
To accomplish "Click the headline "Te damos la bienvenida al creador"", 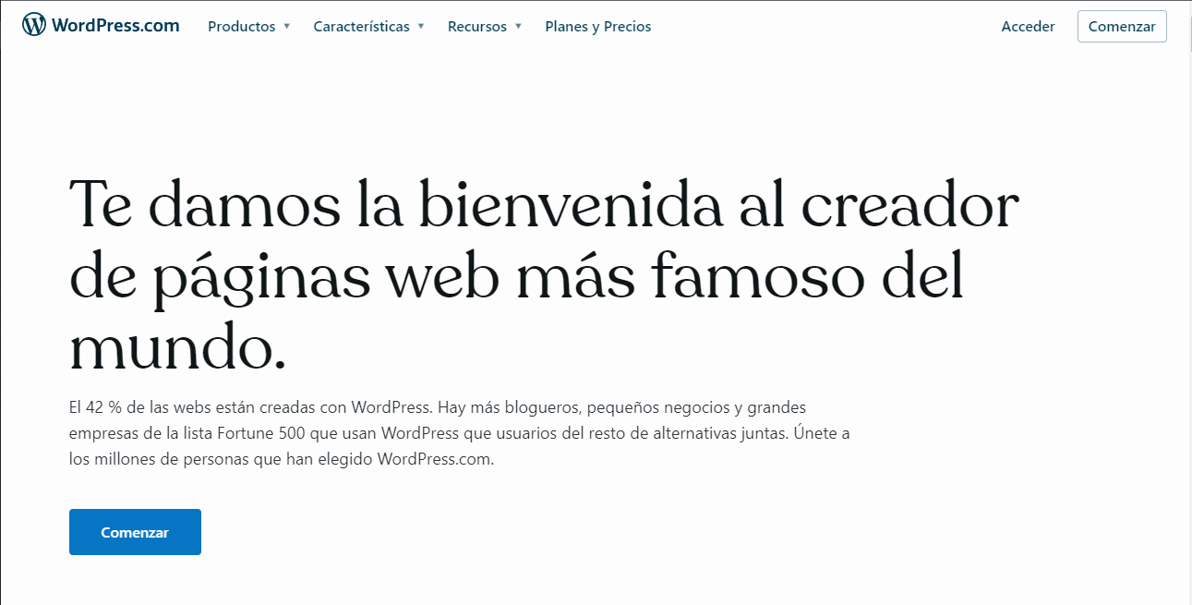I will [544, 205].
